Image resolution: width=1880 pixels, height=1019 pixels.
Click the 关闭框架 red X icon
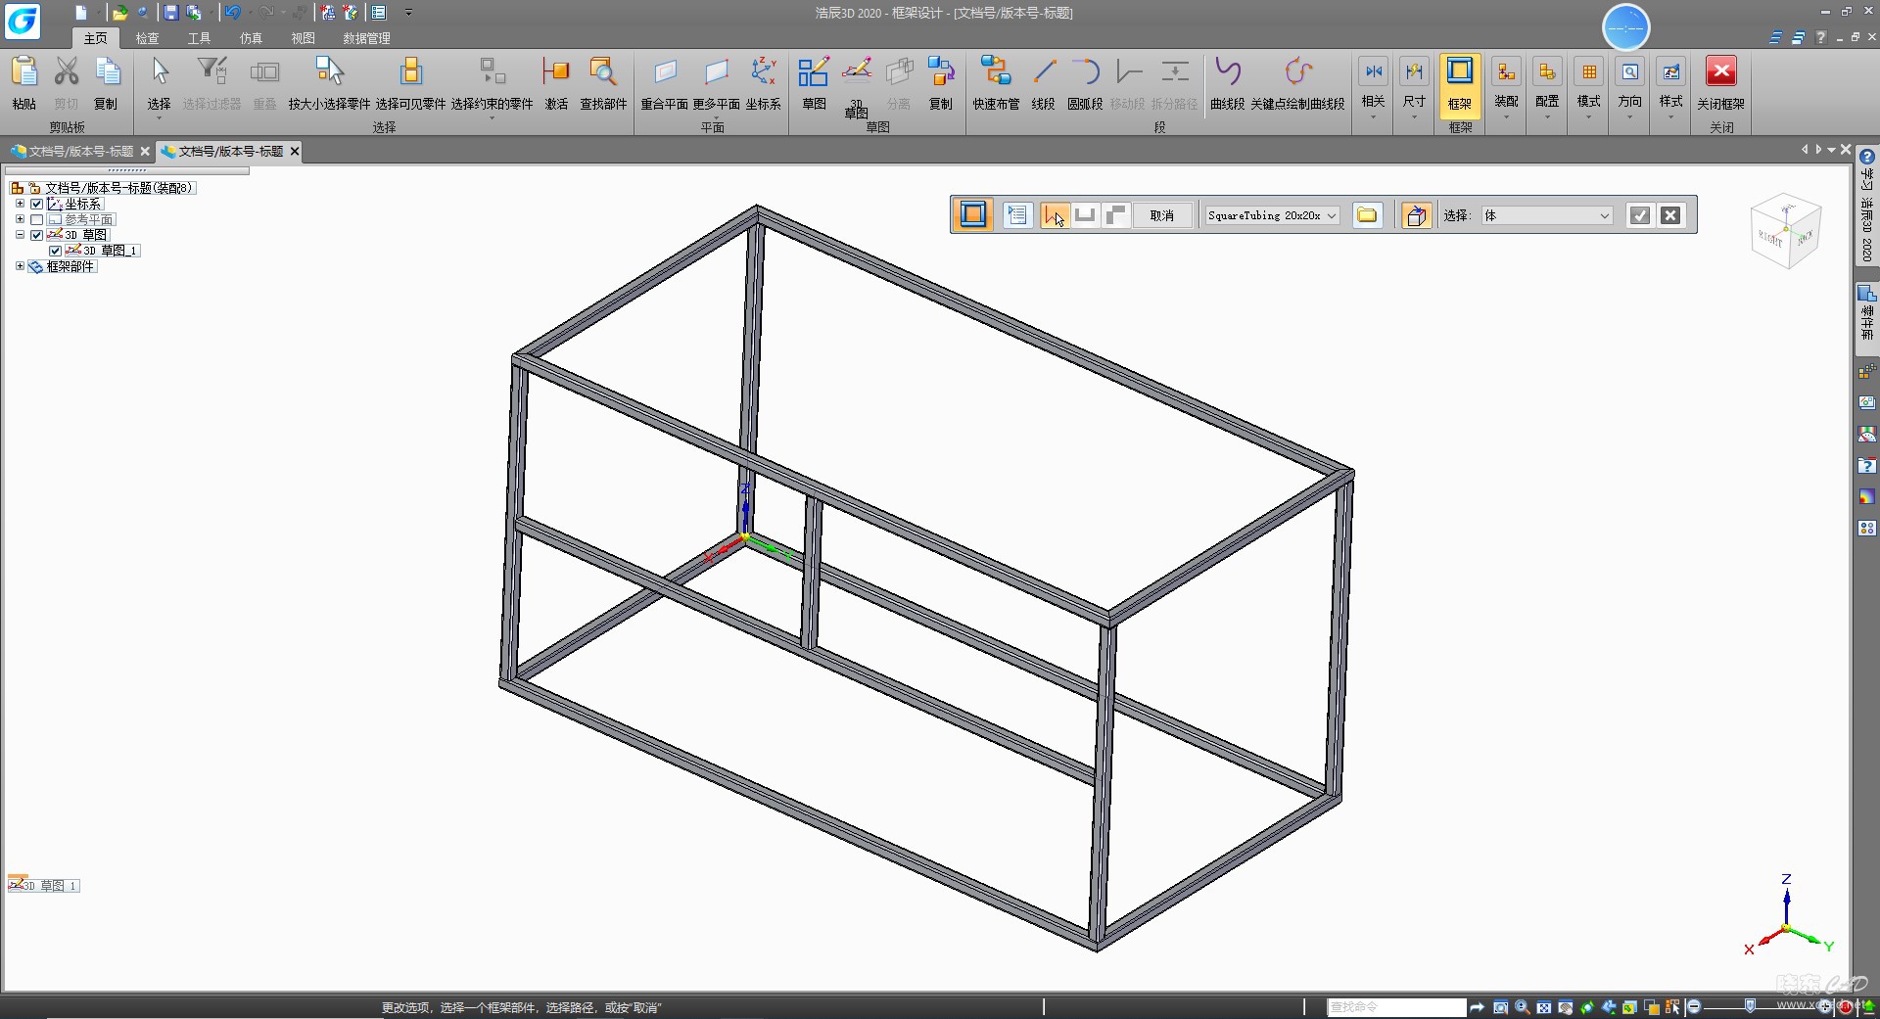(x=1721, y=72)
